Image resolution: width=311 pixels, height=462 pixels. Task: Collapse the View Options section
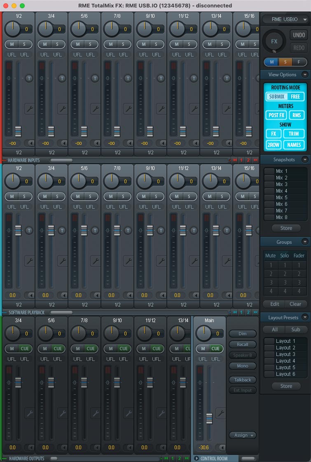(305, 75)
